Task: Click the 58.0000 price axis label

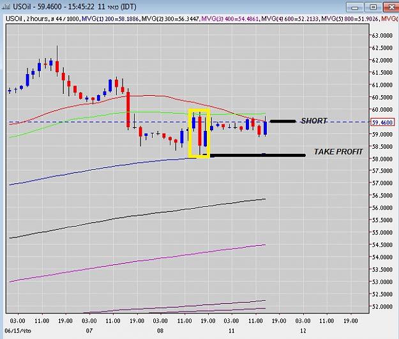Action: coord(382,159)
